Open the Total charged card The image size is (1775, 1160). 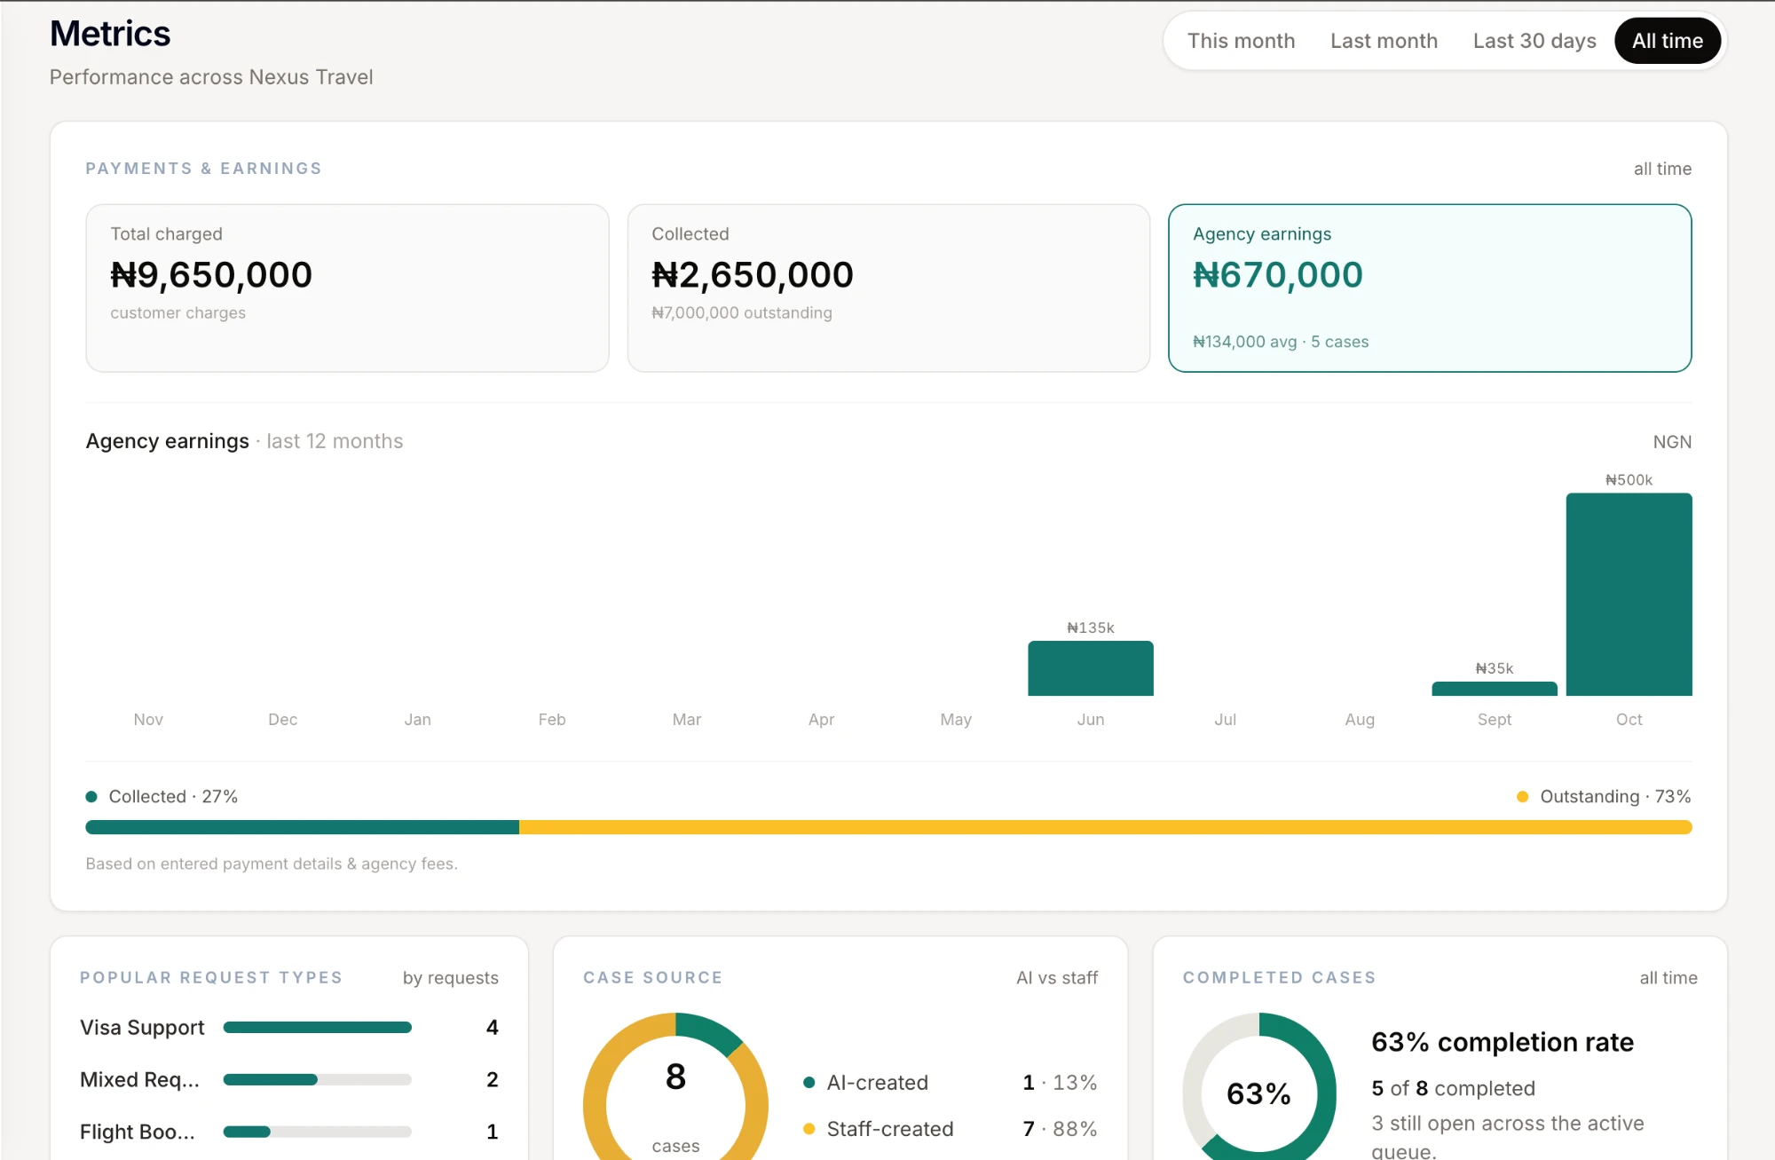point(347,288)
